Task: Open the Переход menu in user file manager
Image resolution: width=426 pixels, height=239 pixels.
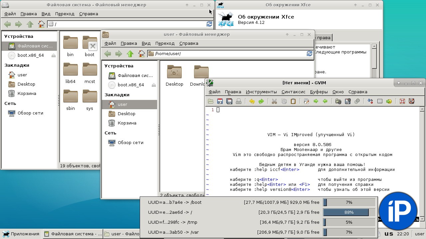Action: pyautogui.click(x=165, y=43)
